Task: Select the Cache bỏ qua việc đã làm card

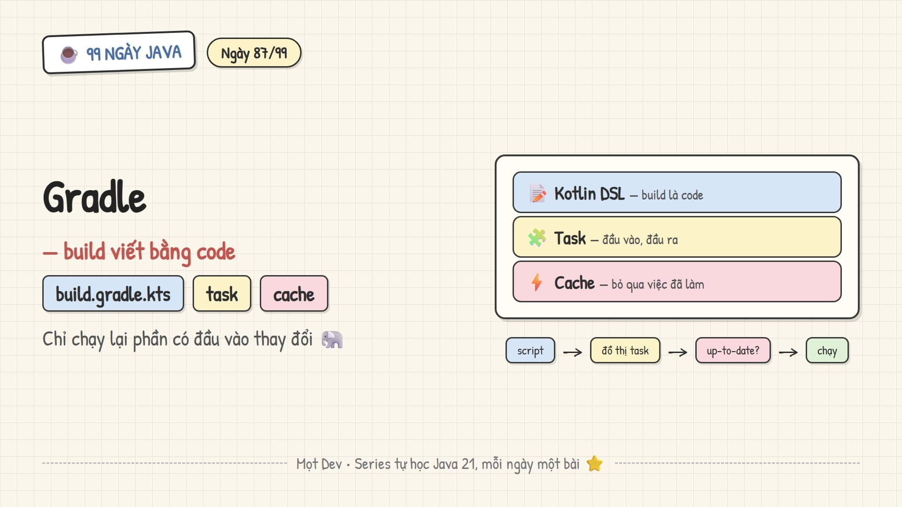Action: (677, 282)
